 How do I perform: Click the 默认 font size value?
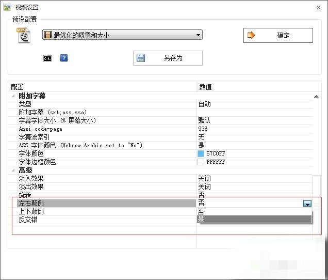pos(204,120)
